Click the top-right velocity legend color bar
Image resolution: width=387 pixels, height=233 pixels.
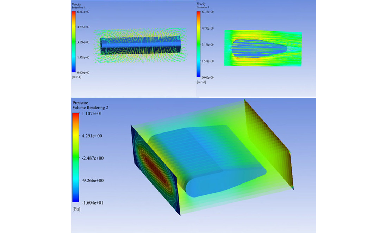click(x=199, y=45)
